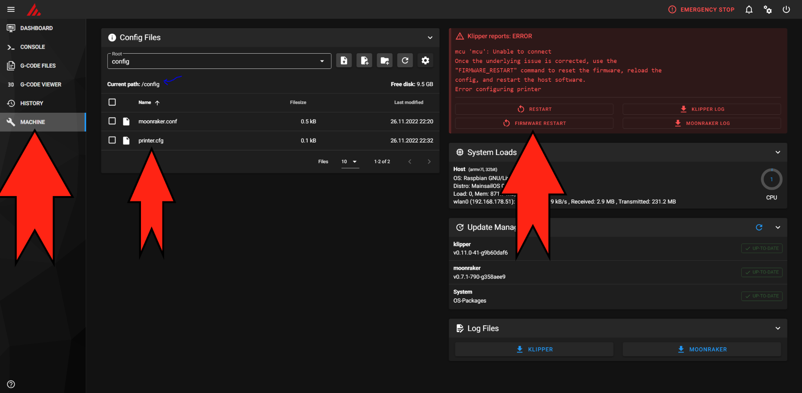Toggle the select-all files checkbox
The image size is (802, 393).
point(112,102)
